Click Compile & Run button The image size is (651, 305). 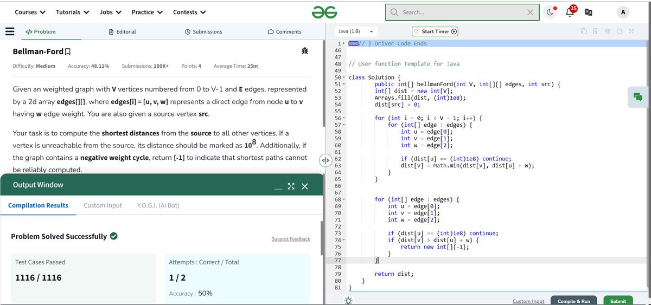[574, 301]
